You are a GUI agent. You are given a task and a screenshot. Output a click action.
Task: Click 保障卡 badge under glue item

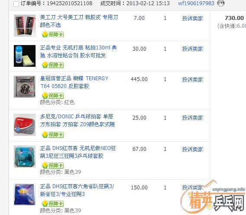(x=53, y=65)
